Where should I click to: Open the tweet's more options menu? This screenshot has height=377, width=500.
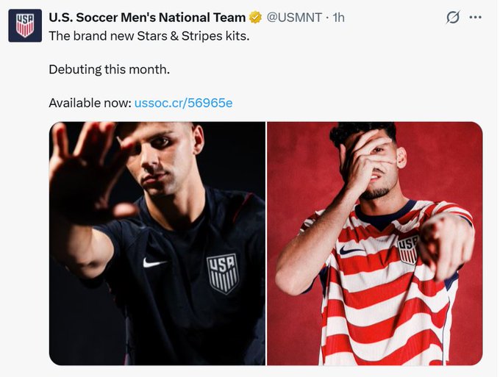pos(475,17)
